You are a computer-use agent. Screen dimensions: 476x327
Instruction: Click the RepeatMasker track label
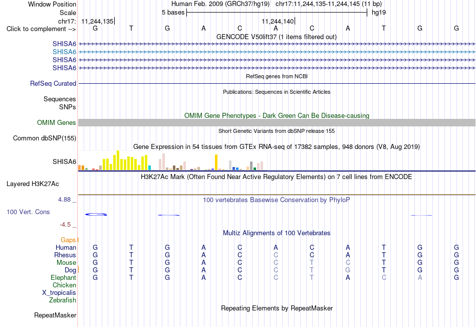pos(55,315)
